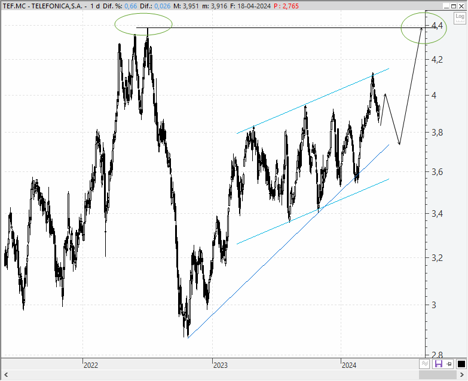Click the 4,2 price axis label
This screenshot has width=468, height=381.
pos(437,60)
